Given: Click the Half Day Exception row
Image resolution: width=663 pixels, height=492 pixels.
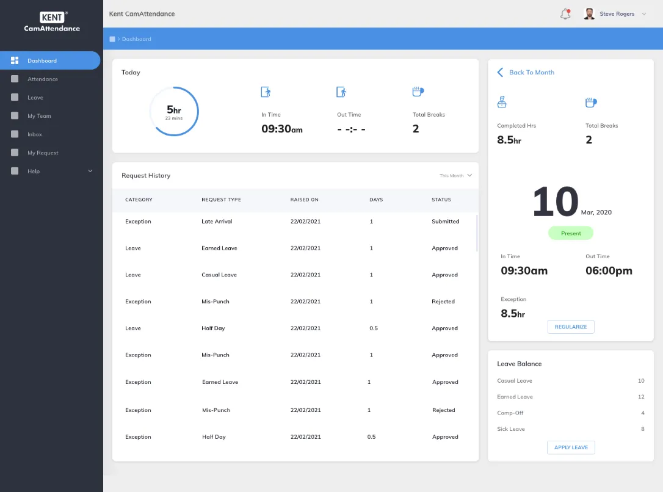Looking at the screenshot, I should pyautogui.click(x=295, y=437).
